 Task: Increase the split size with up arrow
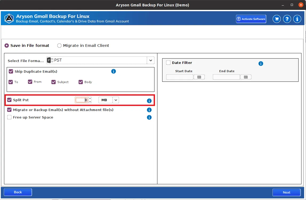tap(90, 99)
